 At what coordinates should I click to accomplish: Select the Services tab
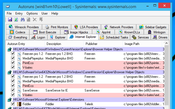point(140,37)
